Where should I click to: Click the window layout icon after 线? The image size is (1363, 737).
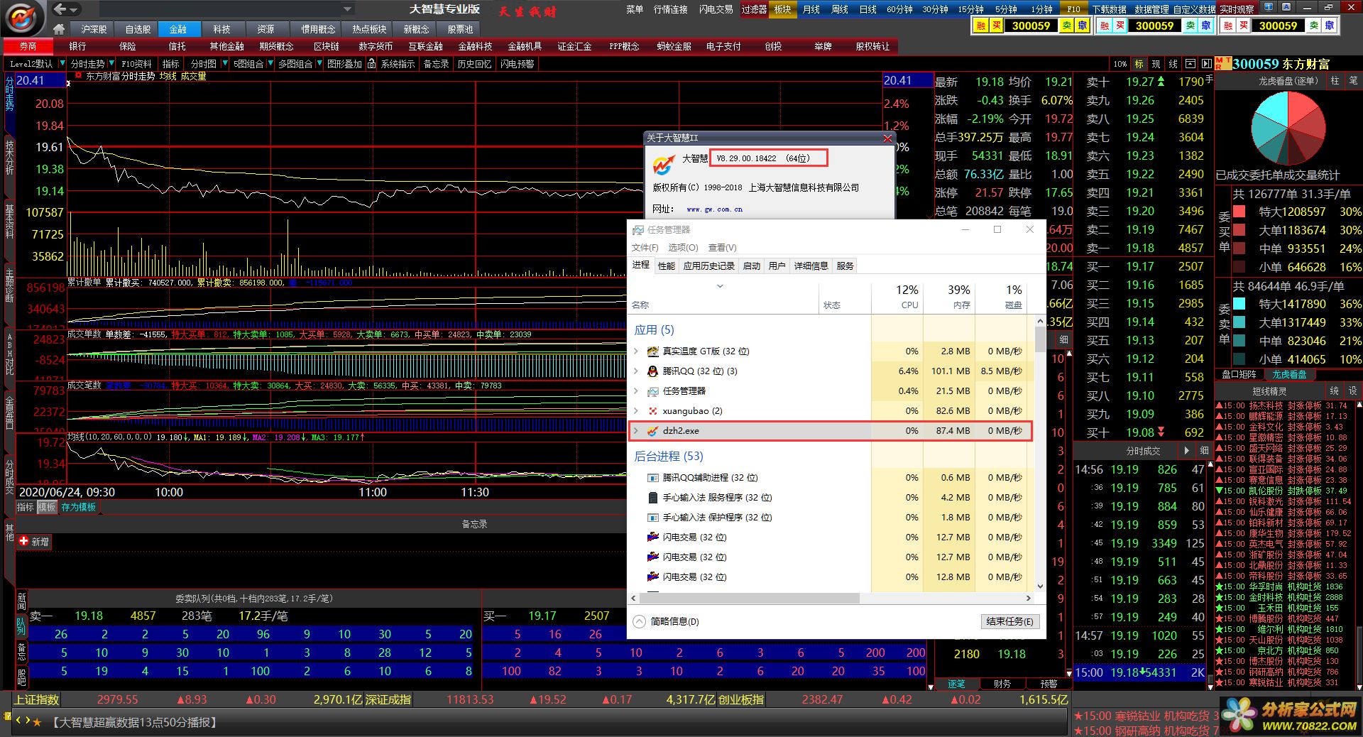tap(1190, 64)
